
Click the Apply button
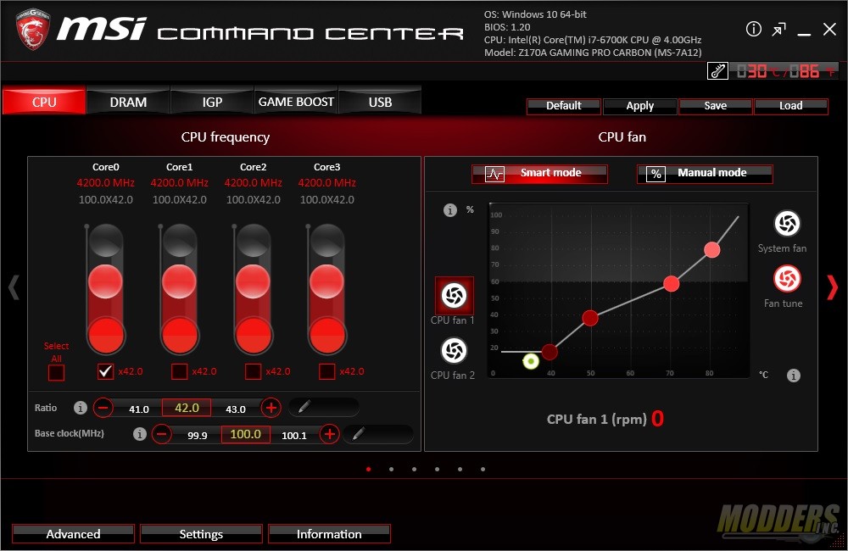pos(639,106)
